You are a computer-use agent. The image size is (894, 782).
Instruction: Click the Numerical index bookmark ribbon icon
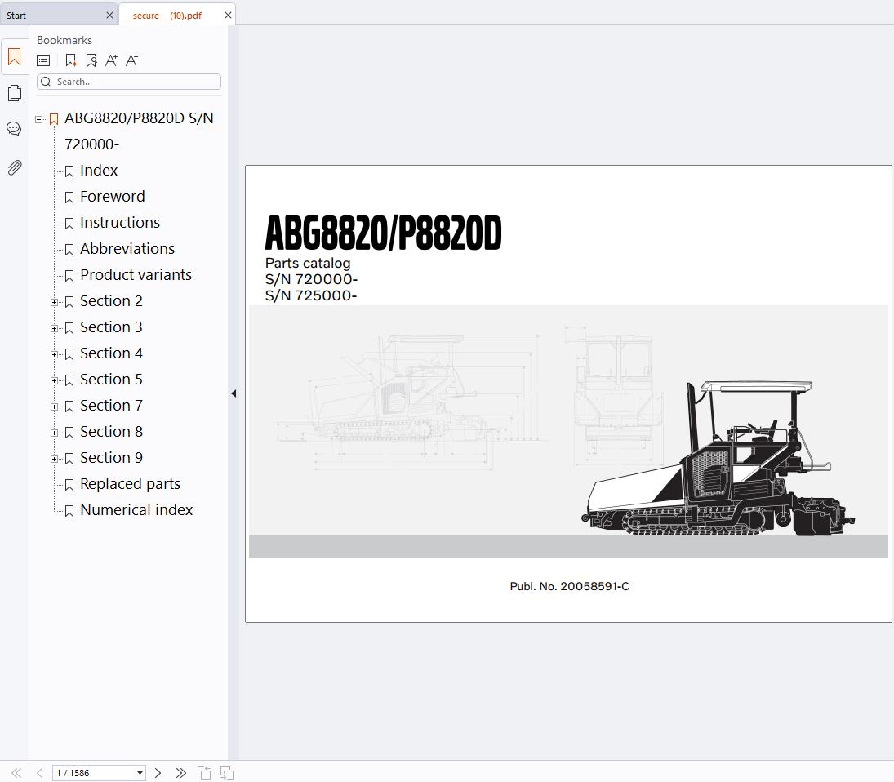pos(69,511)
